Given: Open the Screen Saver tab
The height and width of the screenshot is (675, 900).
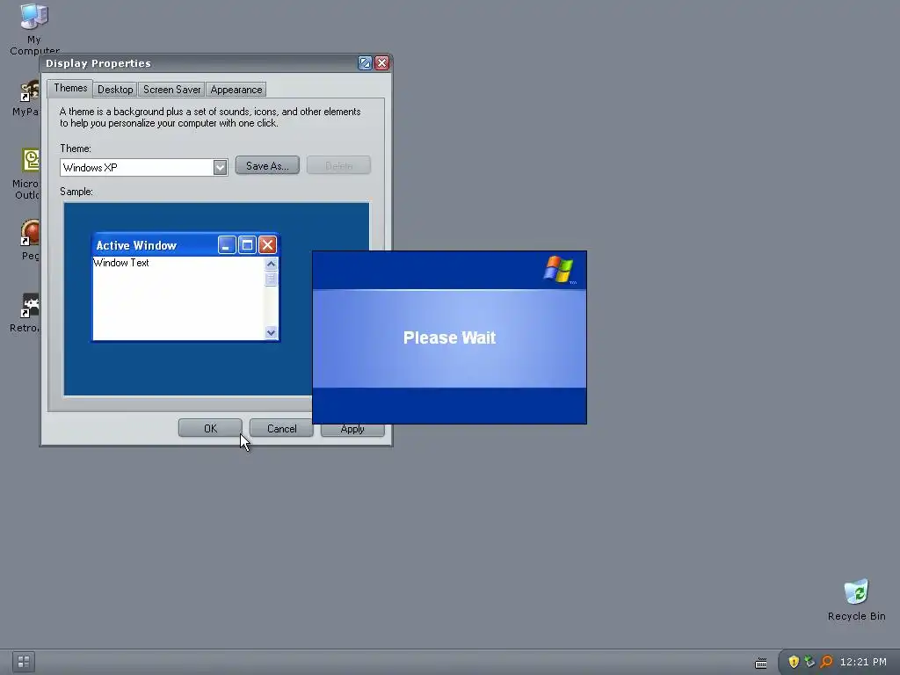Looking at the screenshot, I should pyautogui.click(x=171, y=90).
